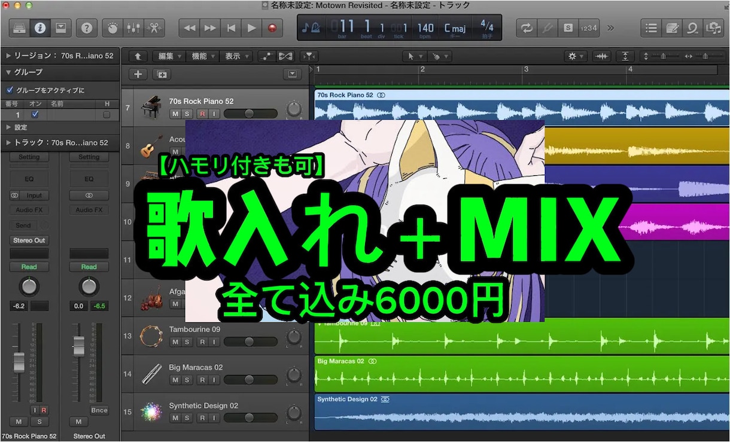Click up-arrow hierarchy button in tracks area
Screen dimensions: 730x442
pos(138,56)
